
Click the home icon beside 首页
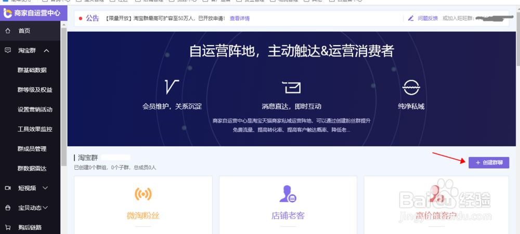click(x=8, y=31)
